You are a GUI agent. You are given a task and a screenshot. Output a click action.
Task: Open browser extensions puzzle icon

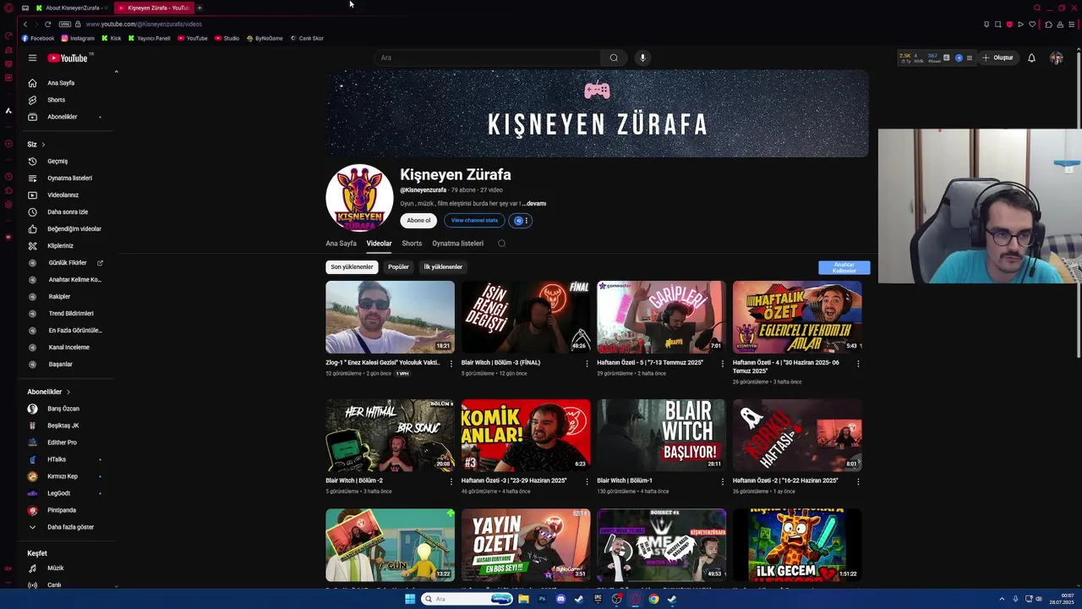click(1048, 25)
